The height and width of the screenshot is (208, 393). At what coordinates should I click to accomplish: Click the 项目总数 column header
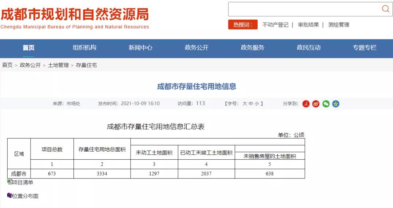(52, 149)
